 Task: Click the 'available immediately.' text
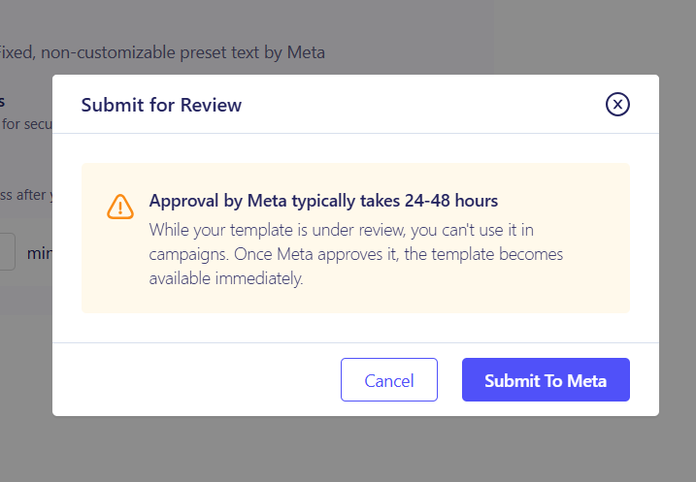[x=226, y=278]
